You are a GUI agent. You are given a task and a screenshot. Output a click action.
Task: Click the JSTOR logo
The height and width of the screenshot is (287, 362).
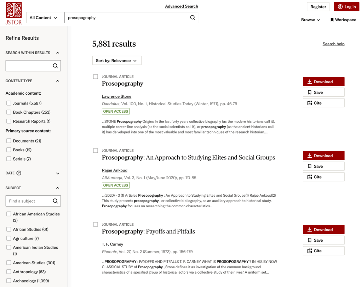(x=14, y=13)
